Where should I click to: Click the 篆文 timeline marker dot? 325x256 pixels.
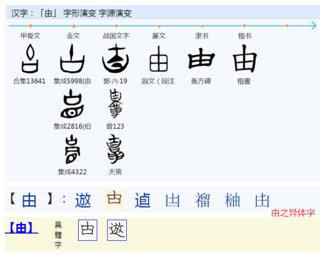pyautogui.click(x=159, y=26)
